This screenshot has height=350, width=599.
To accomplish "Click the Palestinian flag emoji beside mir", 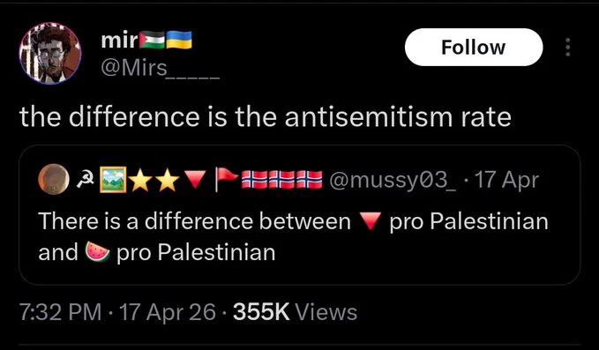I will coord(152,40).
